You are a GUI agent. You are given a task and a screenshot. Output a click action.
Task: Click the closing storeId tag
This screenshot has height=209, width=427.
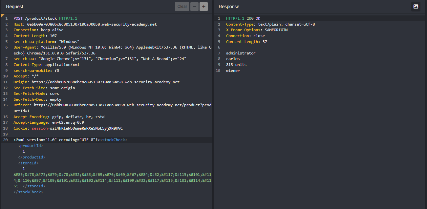coord(34,186)
